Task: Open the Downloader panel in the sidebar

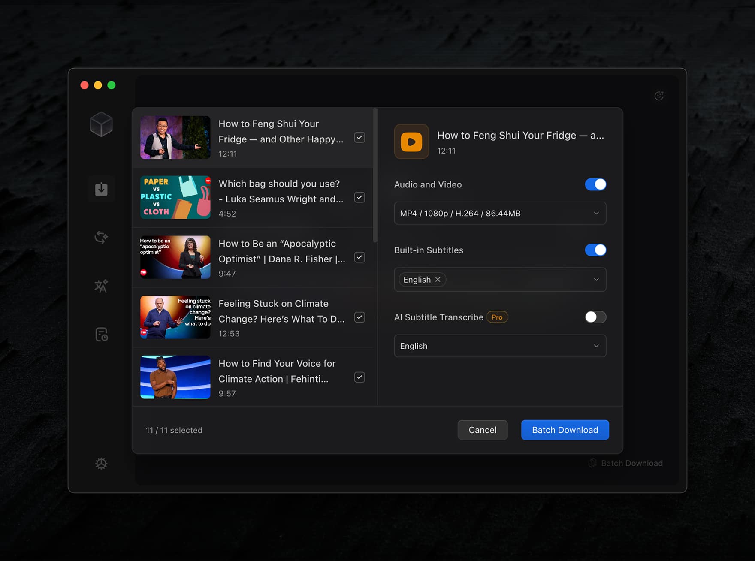Action: (x=101, y=189)
